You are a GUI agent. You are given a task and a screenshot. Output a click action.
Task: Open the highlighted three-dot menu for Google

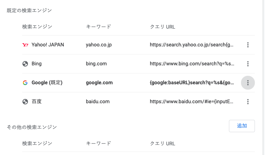248,83
